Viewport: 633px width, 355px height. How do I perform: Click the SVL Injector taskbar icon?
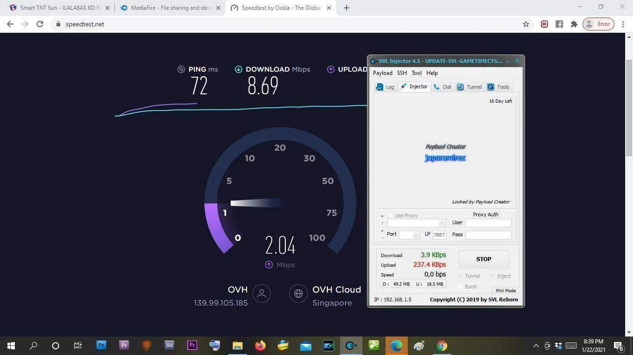tap(351, 345)
